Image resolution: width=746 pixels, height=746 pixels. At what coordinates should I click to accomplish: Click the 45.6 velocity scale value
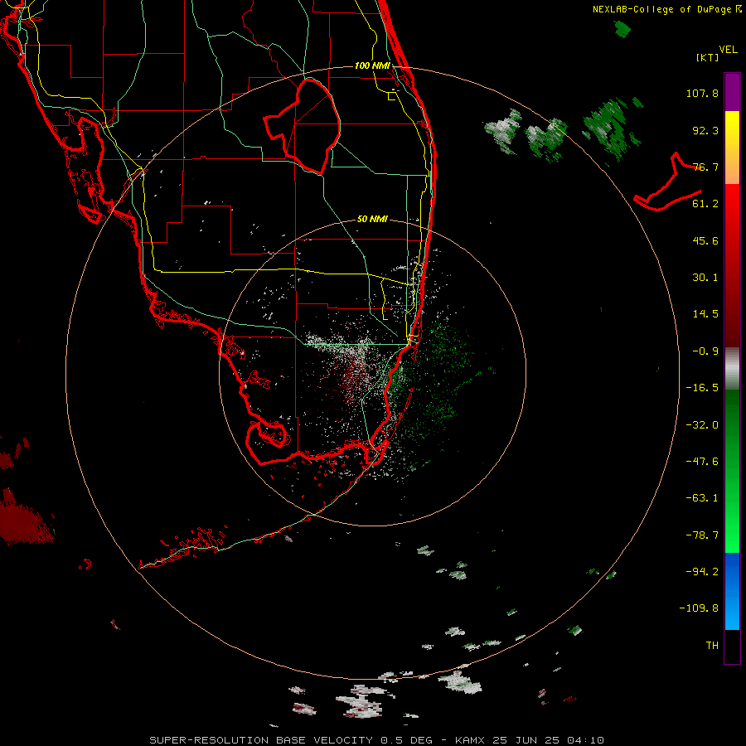[x=705, y=240]
